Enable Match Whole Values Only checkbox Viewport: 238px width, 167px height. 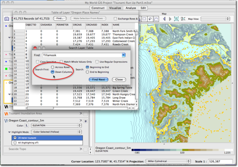(61, 62)
